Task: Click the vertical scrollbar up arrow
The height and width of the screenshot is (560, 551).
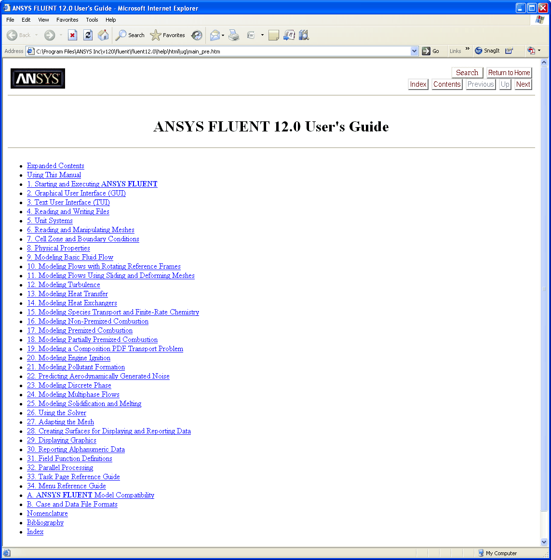Action: click(544, 63)
